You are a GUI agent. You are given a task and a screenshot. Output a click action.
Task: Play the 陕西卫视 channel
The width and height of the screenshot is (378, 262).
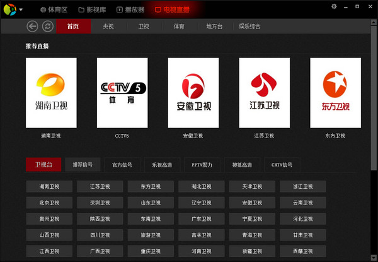coord(100,219)
